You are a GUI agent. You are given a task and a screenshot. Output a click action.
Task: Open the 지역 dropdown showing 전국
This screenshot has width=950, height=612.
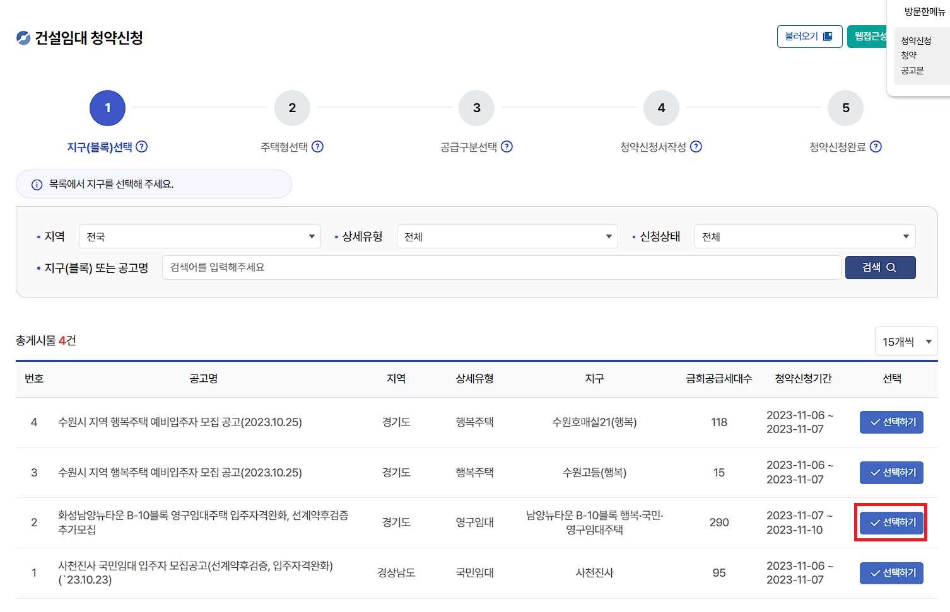(199, 236)
